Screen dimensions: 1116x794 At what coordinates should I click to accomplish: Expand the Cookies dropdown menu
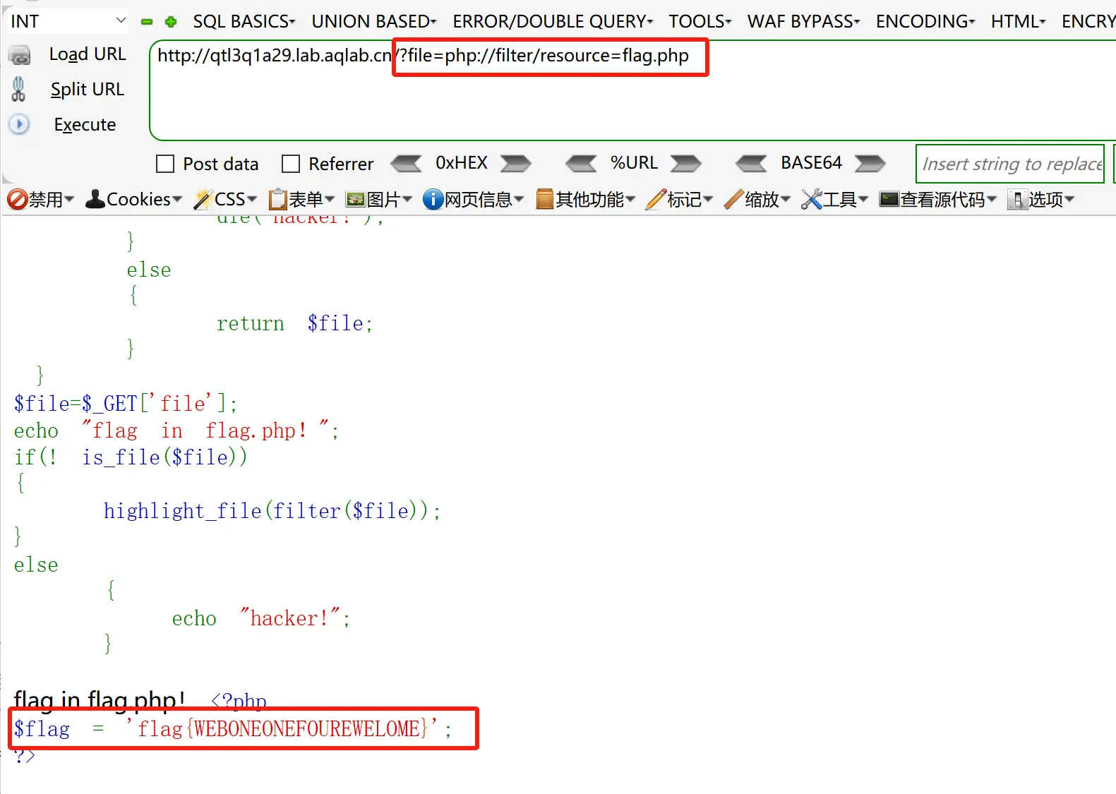tap(134, 200)
